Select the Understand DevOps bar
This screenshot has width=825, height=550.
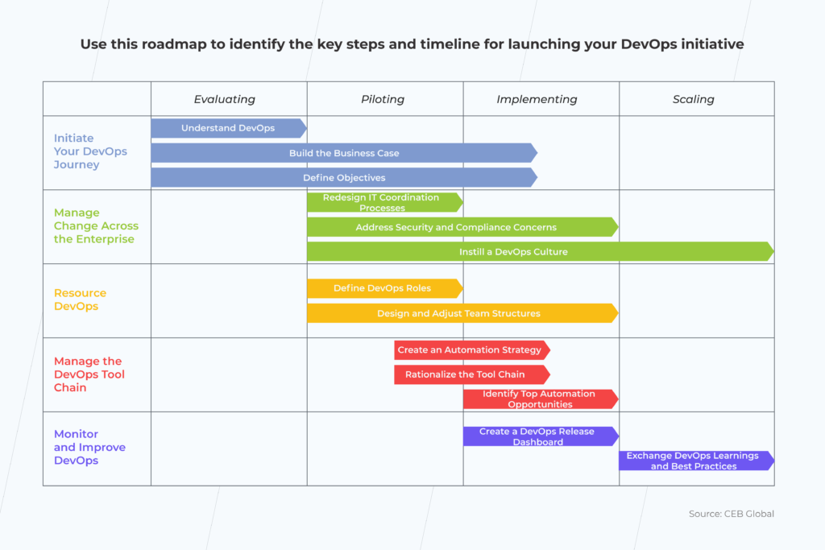point(228,128)
